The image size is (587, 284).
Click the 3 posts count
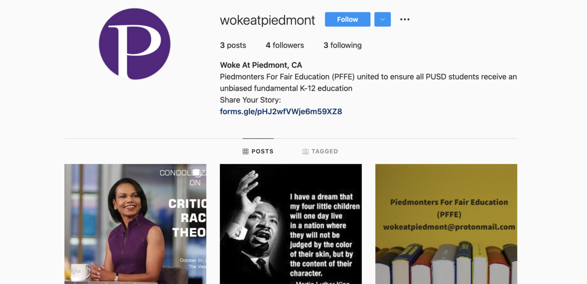click(233, 45)
